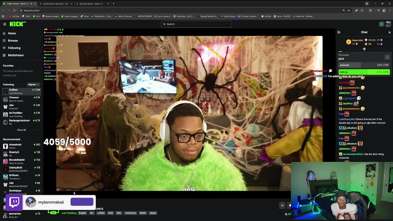The width and height of the screenshot is (393, 221).
Task: Click the 18+ stream tag
Action: tap(91, 213)
